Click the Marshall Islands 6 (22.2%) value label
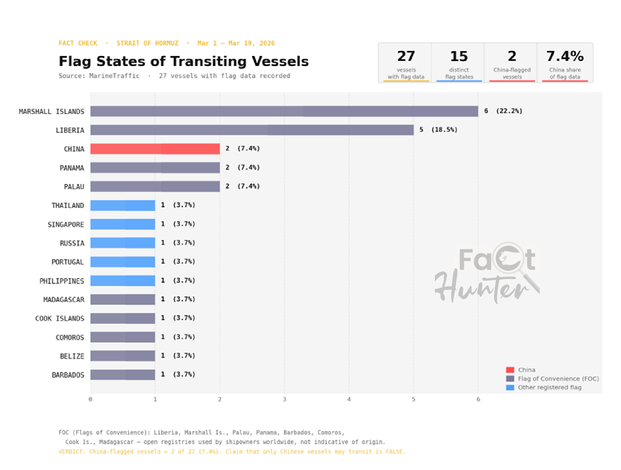 [503, 111]
